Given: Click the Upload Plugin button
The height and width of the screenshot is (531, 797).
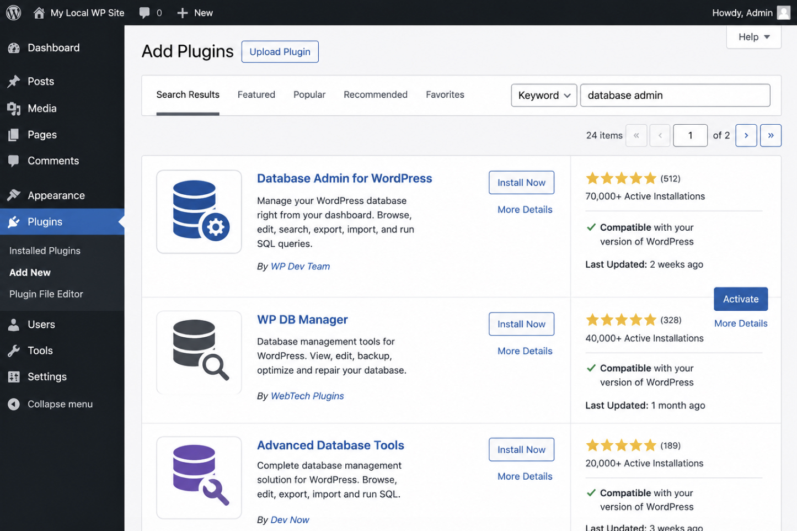Looking at the screenshot, I should pos(280,52).
